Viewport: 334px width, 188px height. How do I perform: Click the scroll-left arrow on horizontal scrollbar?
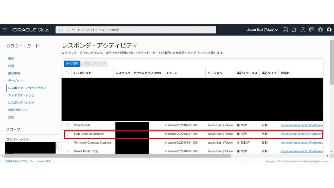[x=2, y=156]
